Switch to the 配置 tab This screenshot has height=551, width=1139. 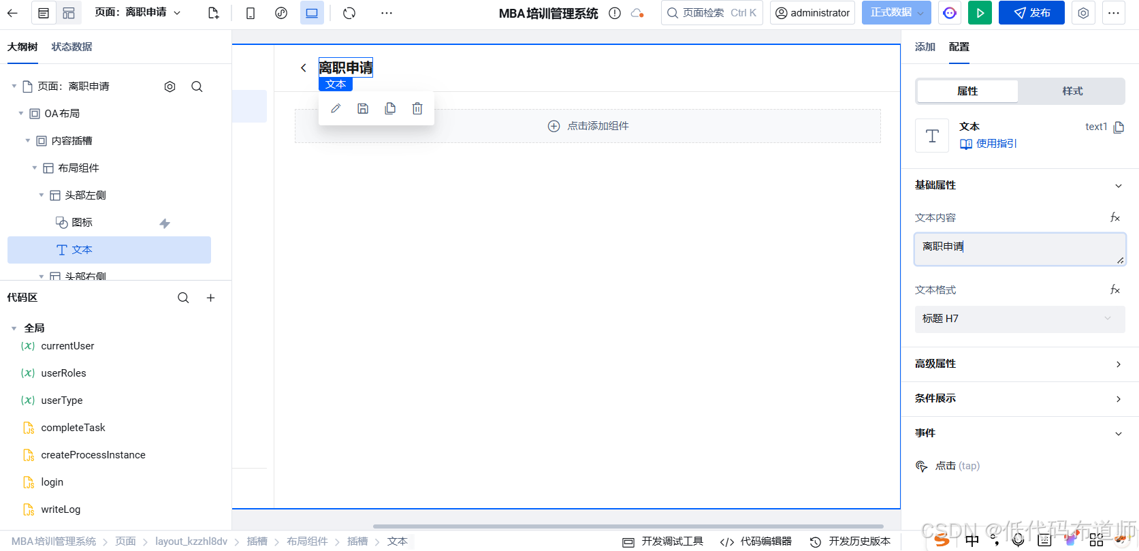tap(959, 47)
